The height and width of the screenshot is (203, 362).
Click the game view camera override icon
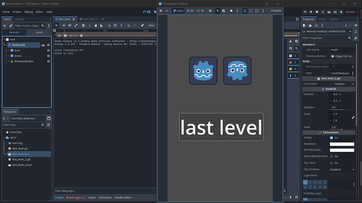231,11
